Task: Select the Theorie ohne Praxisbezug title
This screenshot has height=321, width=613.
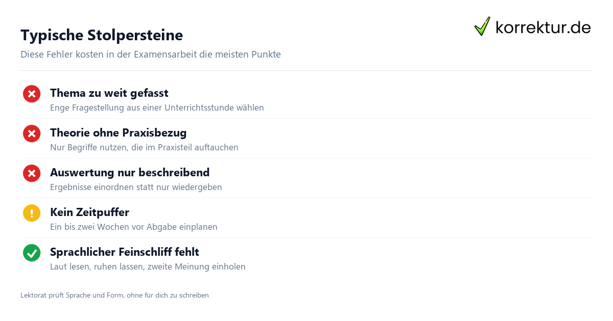Action: pos(119,133)
